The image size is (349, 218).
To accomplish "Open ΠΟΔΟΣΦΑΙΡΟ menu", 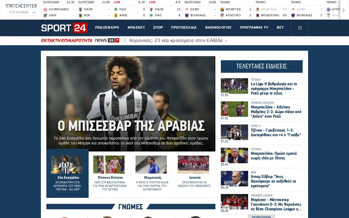I will (x=107, y=28).
